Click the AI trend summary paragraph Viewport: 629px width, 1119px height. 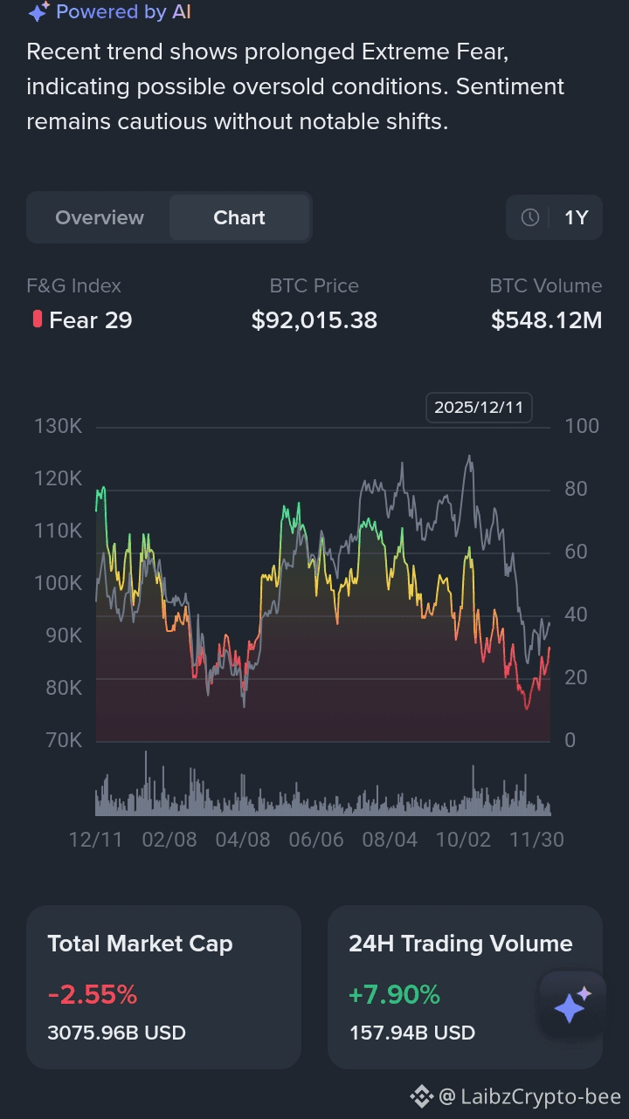tap(295, 86)
